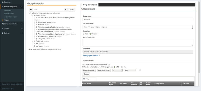This screenshot has height=91, width=201.
Task: Click the Search button under criteria
Action: [86, 74]
